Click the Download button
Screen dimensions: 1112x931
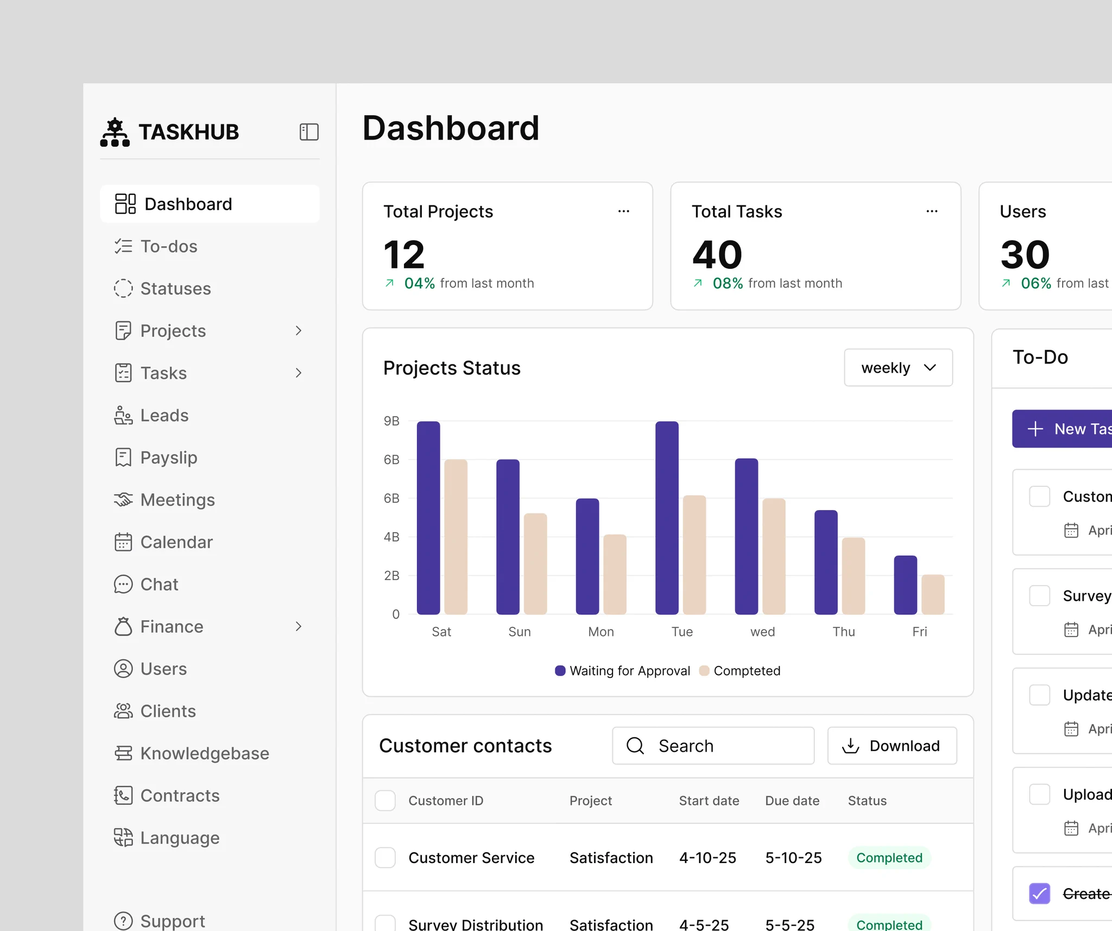click(892, 746)
